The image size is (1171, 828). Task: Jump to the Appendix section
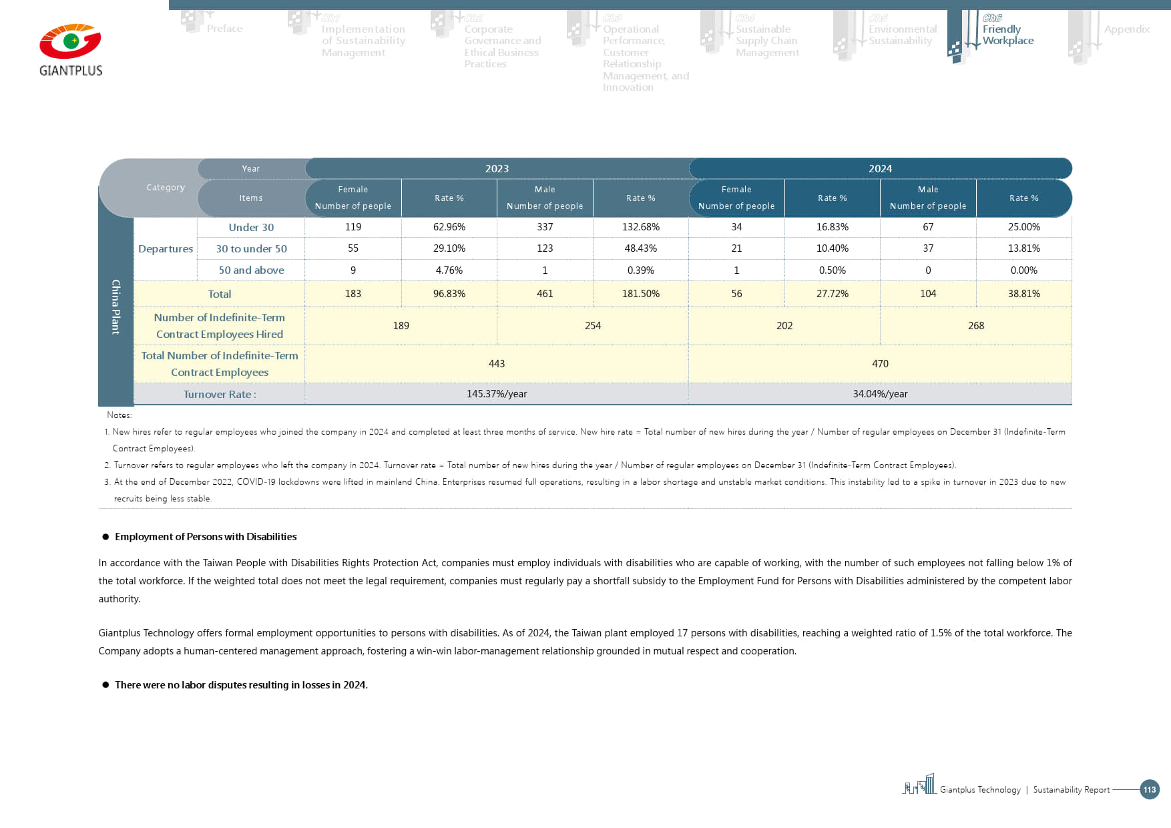[1126, 29]
